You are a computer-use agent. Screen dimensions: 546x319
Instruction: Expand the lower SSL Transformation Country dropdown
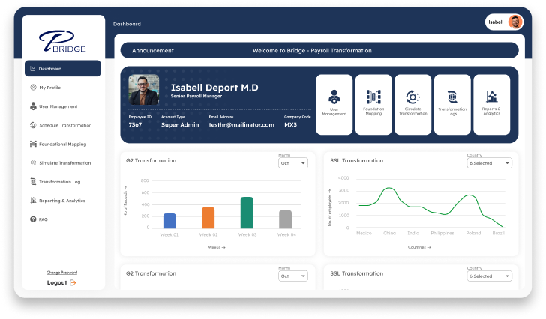(x=489, y=276)
